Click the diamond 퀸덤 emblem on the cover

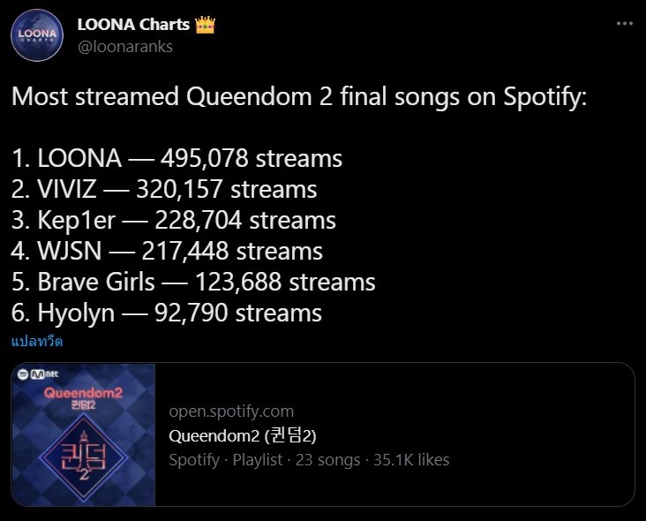click(84, 458)
